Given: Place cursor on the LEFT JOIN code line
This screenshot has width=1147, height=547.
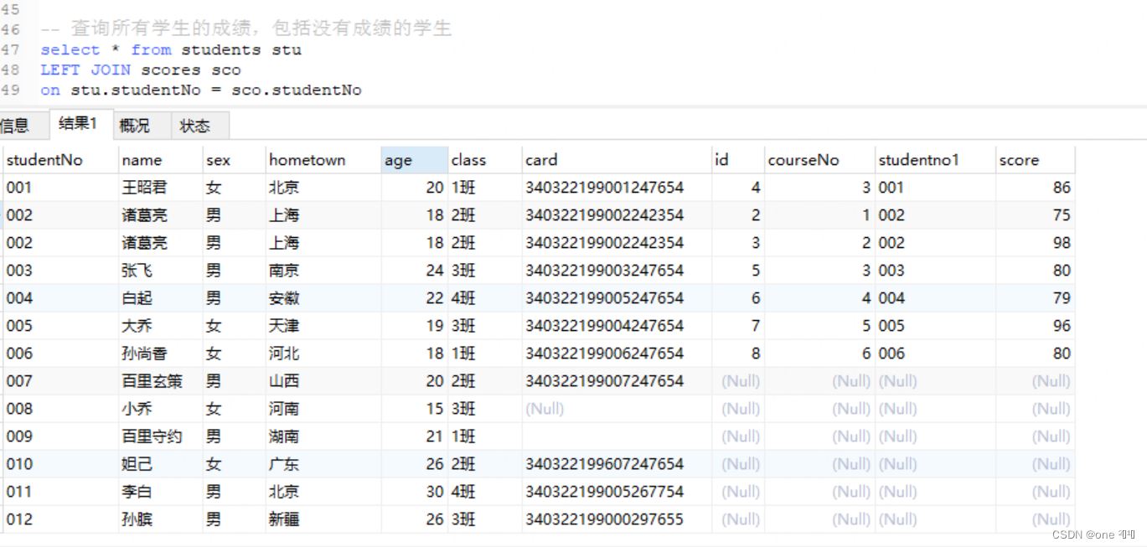Looking at the screenshot, I should 140,70.
